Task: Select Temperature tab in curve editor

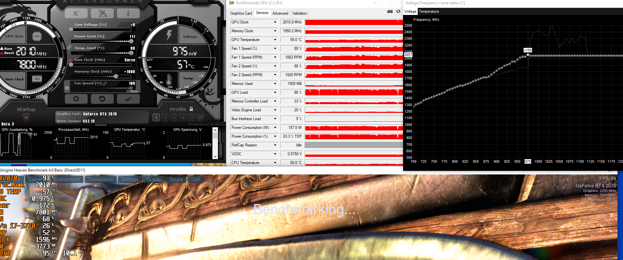Action: (x=429, y=11)
